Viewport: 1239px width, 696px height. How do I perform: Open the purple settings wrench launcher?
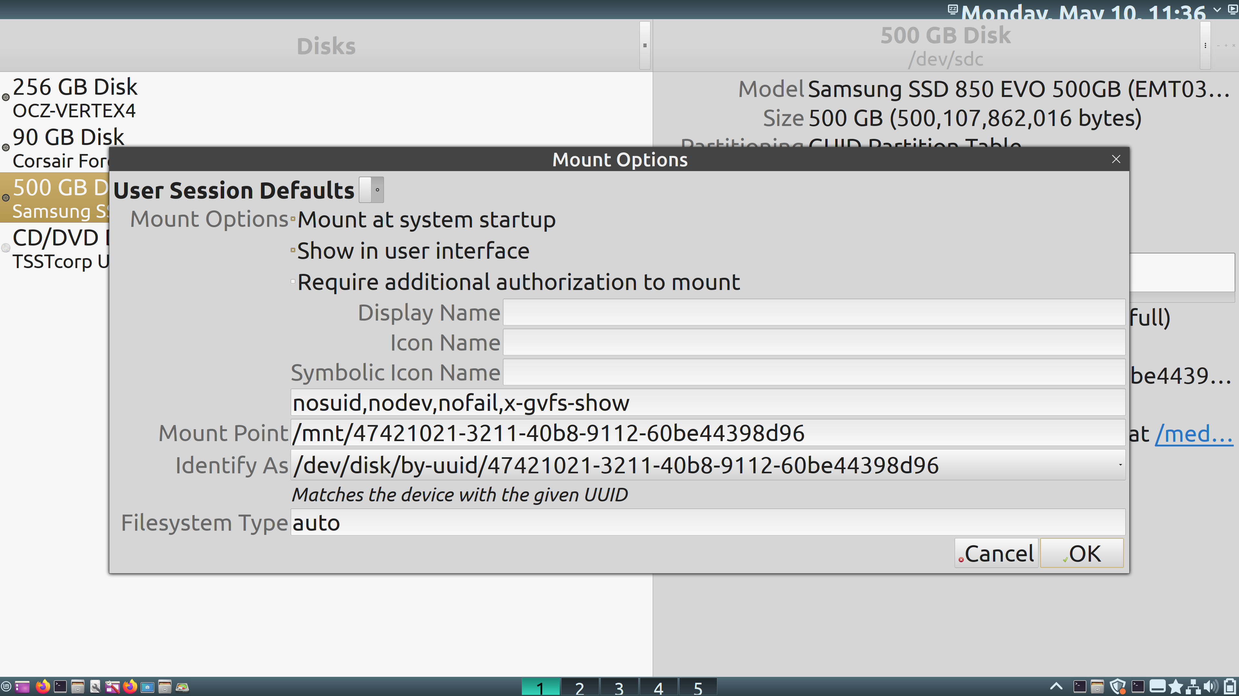tap(113, 687)
